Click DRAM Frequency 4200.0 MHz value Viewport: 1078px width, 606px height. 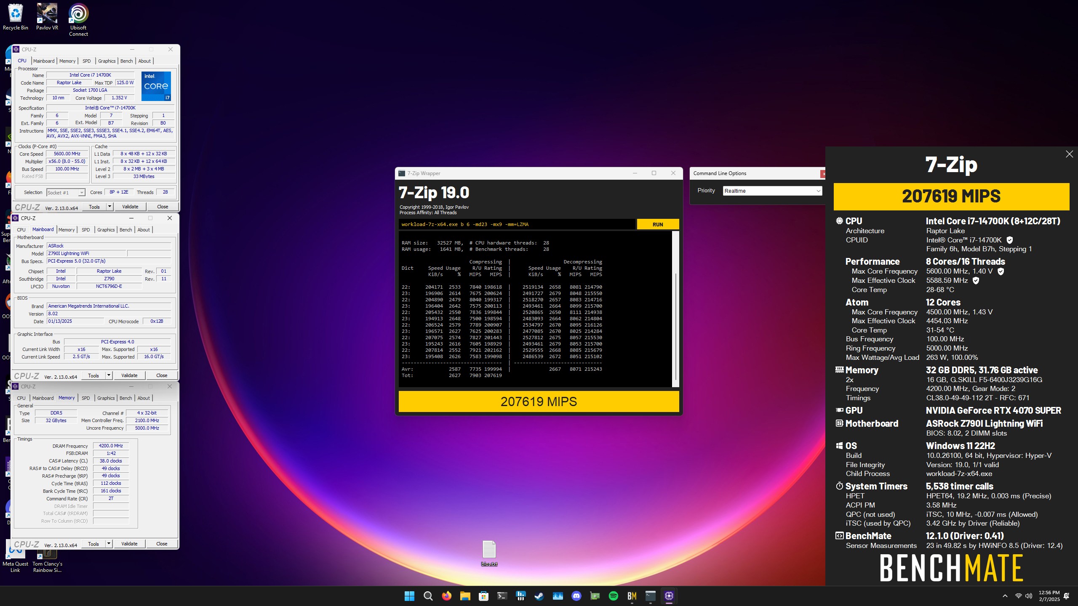pyautogui.click(x=111, y=446)
